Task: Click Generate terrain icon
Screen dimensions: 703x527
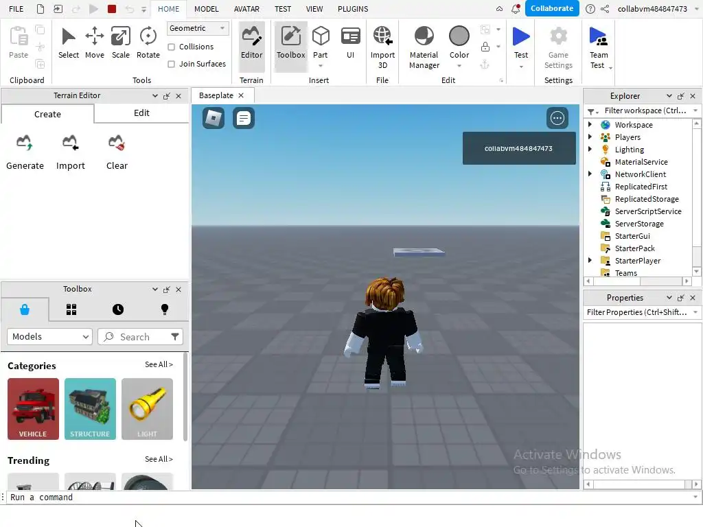Action: 25,143
